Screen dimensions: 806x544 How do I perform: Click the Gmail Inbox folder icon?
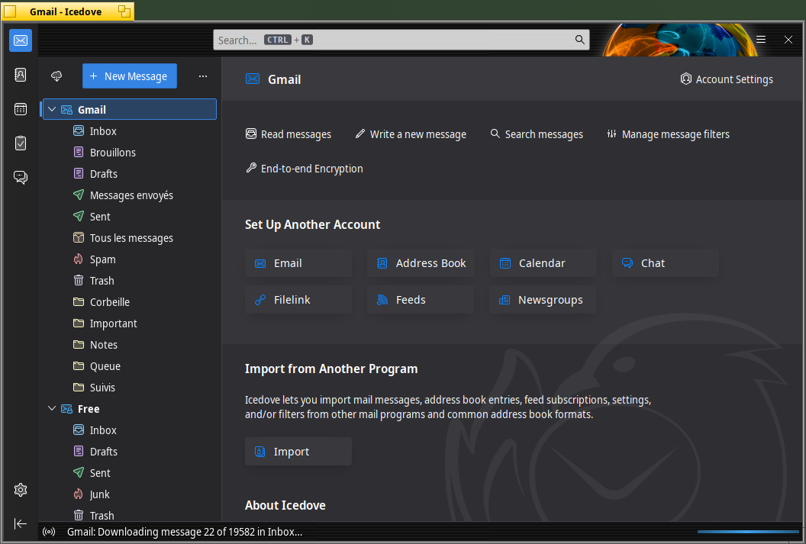coord(79,131)
